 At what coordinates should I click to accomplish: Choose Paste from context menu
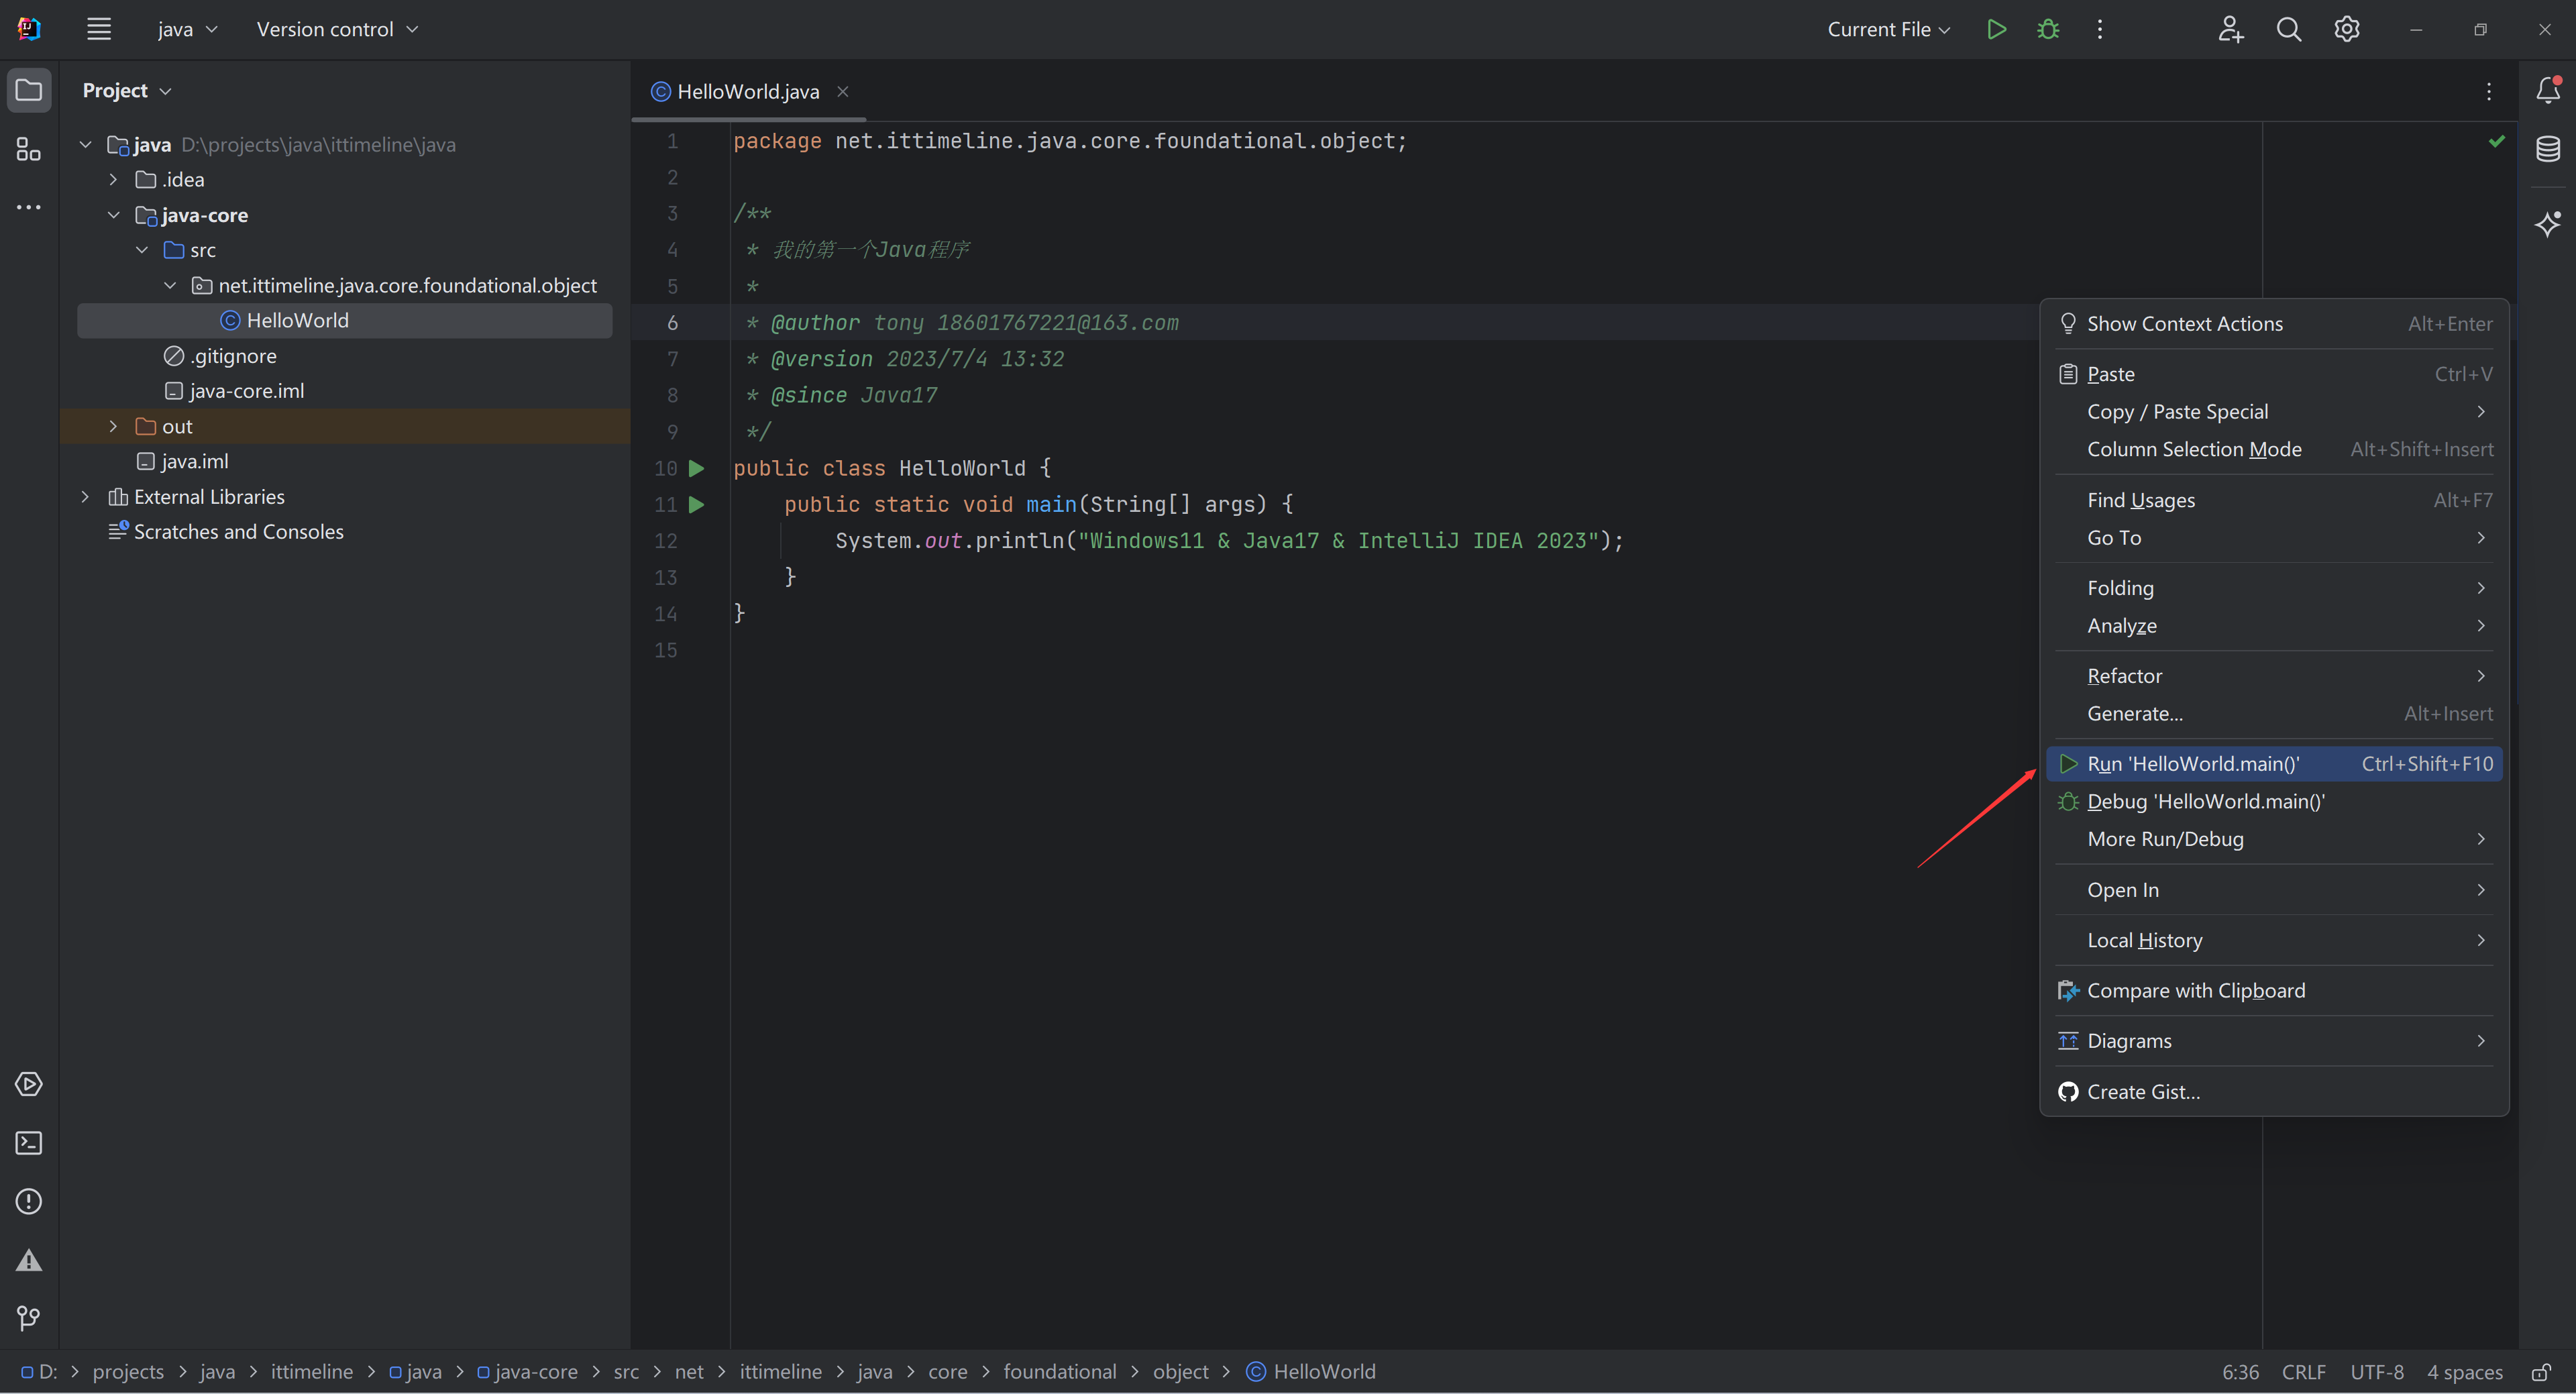pyautogui.click(x=2274, y=374)
